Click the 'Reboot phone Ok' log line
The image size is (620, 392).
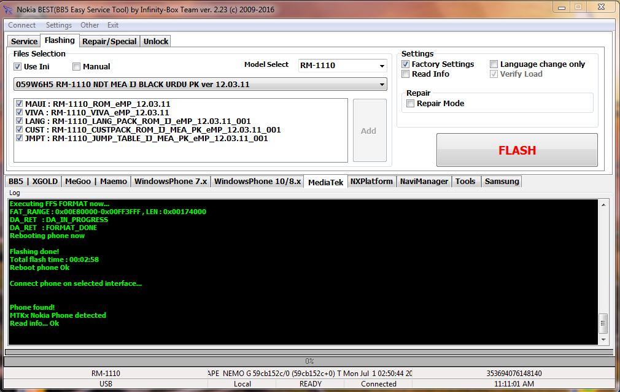coord(39,267)
